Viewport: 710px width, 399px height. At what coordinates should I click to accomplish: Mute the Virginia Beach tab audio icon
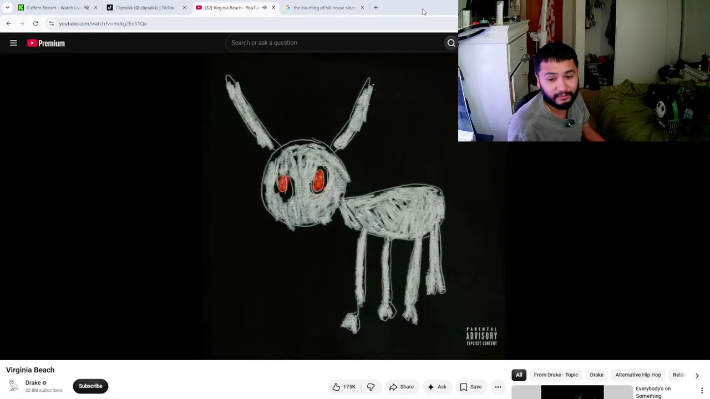coord(264,8)
